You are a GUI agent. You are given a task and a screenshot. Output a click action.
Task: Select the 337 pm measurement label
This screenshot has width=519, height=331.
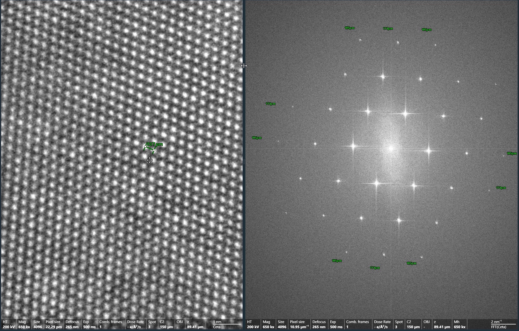(x=155, y=144)
